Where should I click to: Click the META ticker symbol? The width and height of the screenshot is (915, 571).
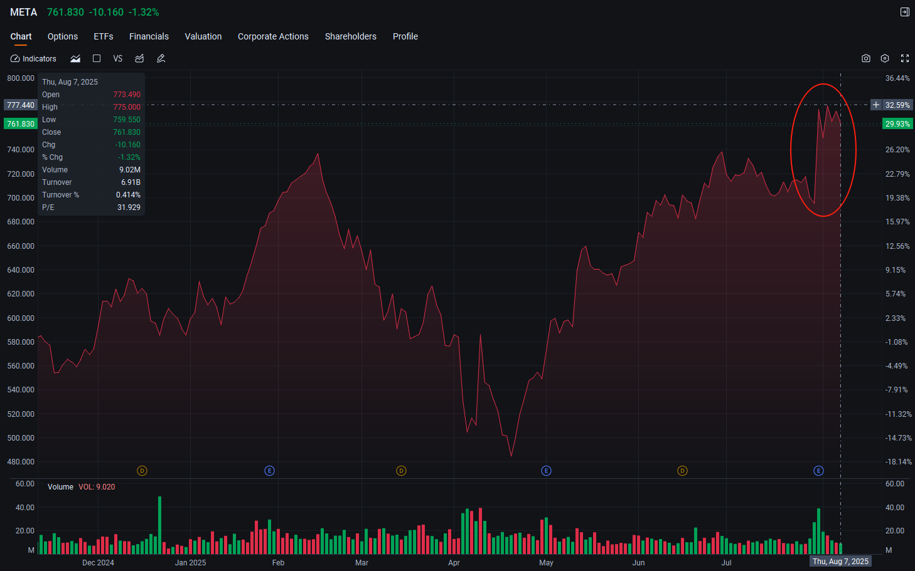[x=24, y=12]
